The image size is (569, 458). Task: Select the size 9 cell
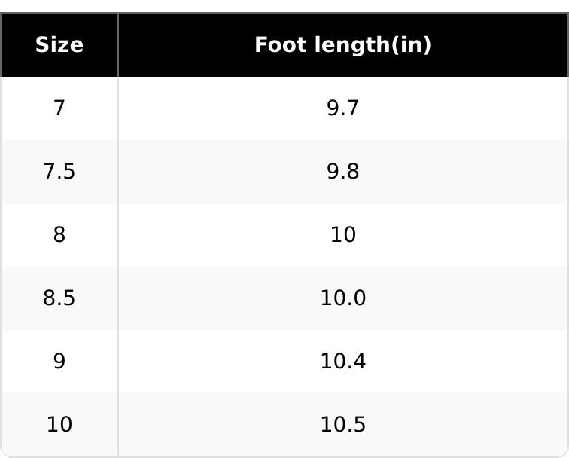click(x=59, y=362)
